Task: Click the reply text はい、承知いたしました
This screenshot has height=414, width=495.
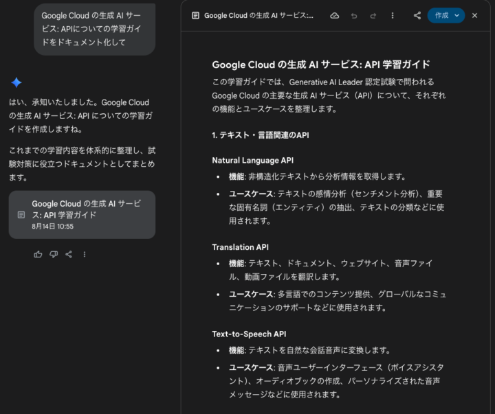Action: (80, 116)
